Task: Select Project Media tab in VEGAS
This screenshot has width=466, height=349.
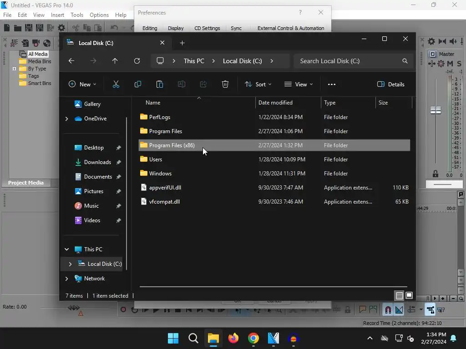Action: [x=26, y=183]
